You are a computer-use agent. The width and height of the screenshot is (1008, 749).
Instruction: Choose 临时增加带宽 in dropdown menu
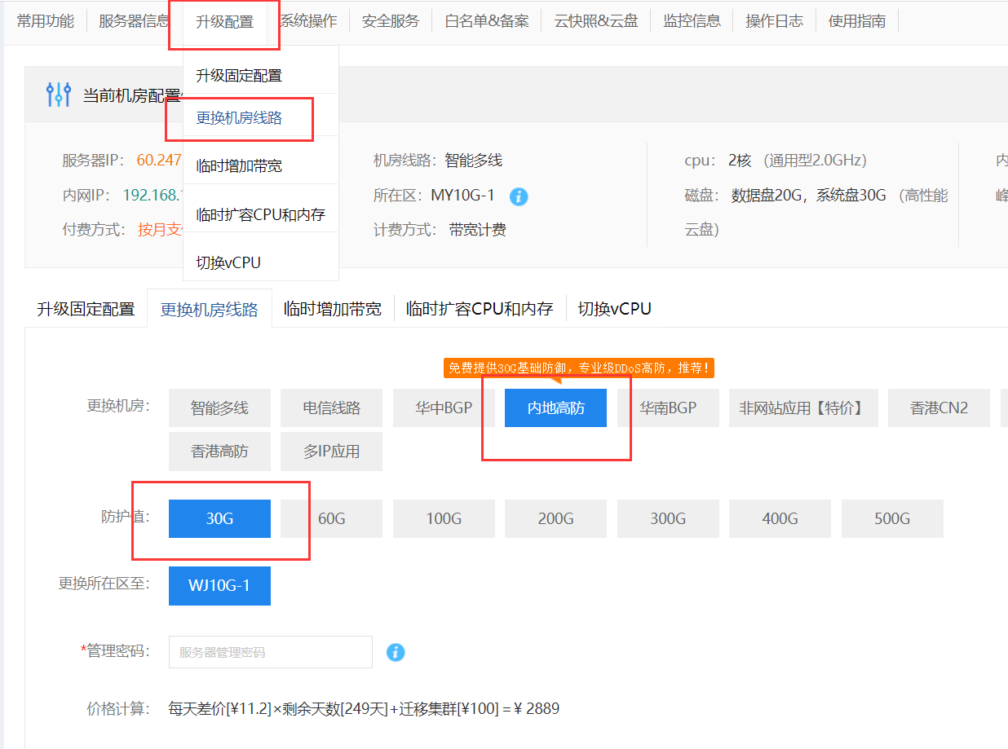click(x=239, y=165)
